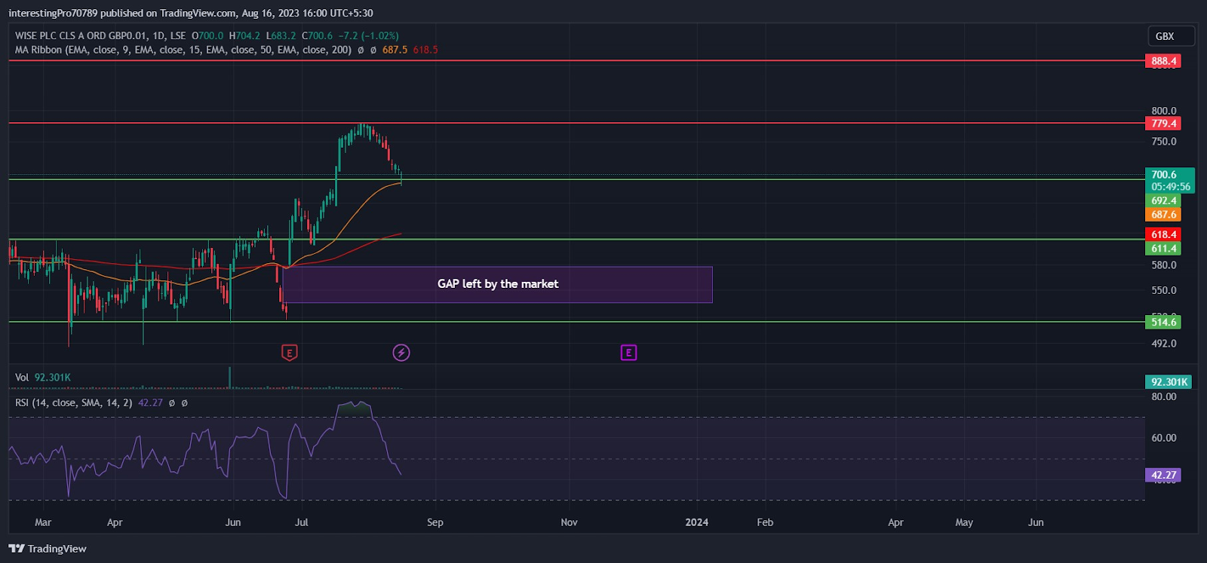
Task: Click the 'published on TradingView.com' header text
Action: click(x=168, y=13)
